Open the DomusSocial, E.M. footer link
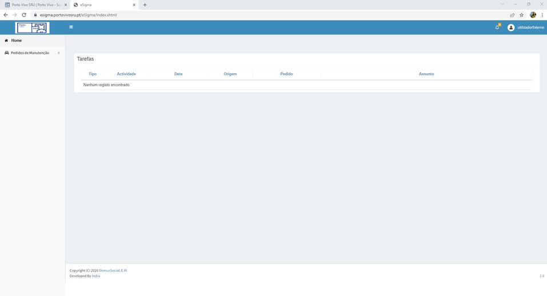Screen dimensions: 547x296 (x=113, y=270)
